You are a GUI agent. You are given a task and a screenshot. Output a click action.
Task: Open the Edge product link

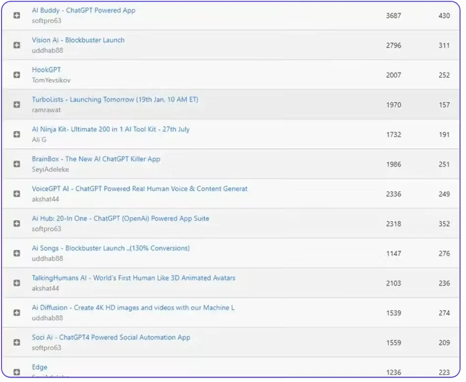[39, 367]
